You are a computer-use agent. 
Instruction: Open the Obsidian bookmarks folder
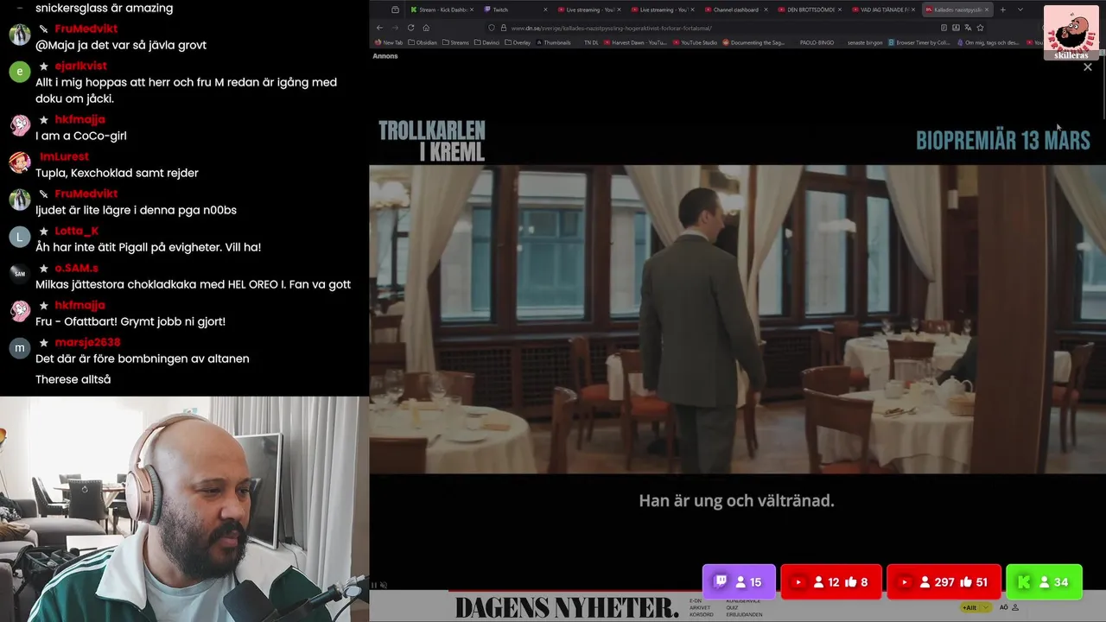(423, 42)
